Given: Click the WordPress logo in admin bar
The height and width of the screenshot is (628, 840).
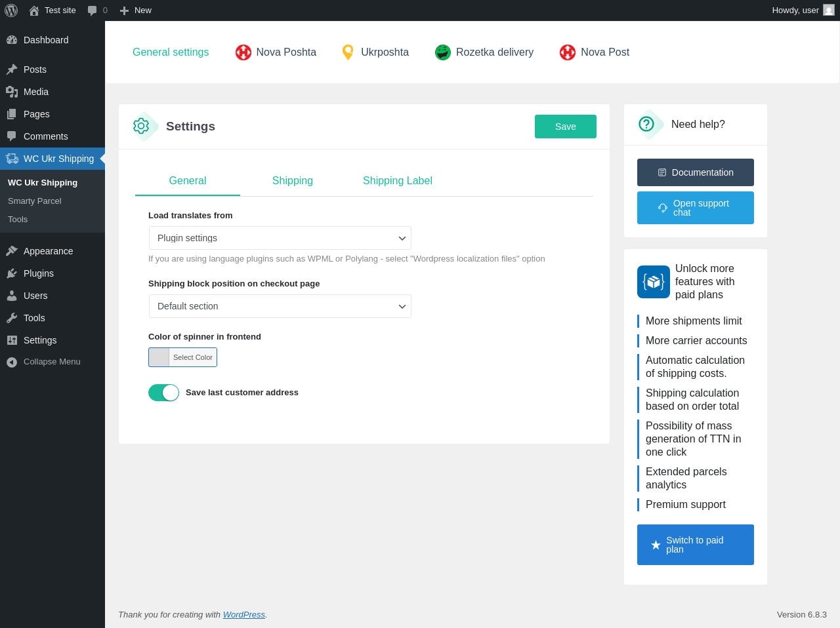Looking at the screenshot, I should tap(11, 10).
